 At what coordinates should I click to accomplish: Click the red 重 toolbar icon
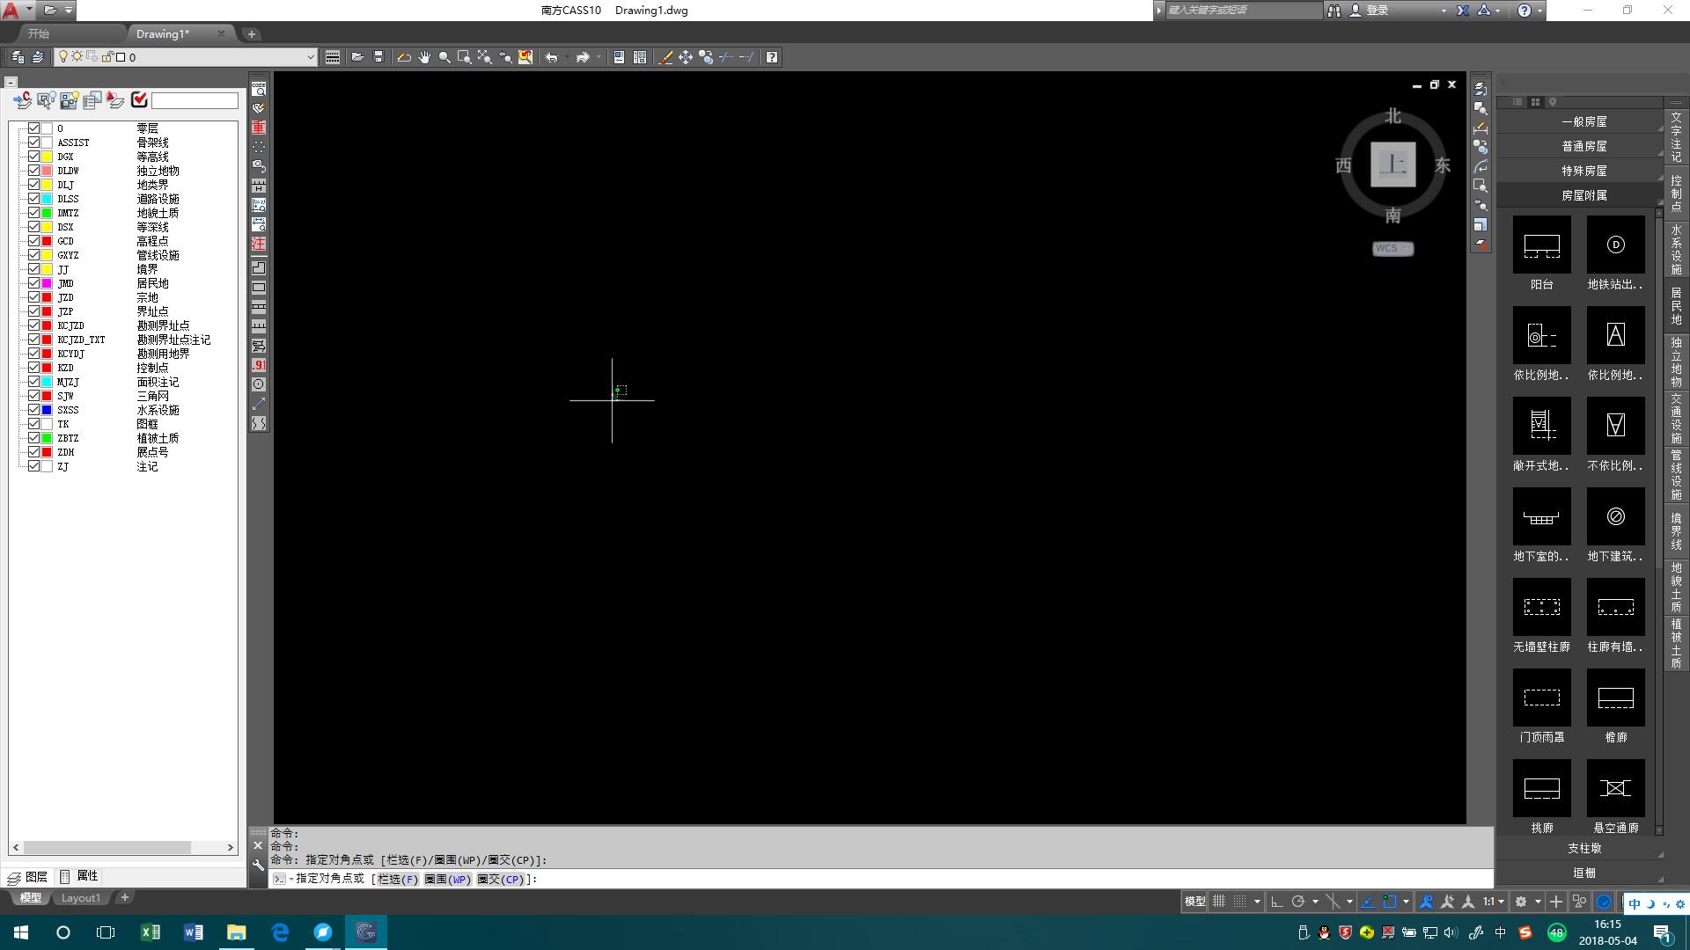(x=259, y=128)
